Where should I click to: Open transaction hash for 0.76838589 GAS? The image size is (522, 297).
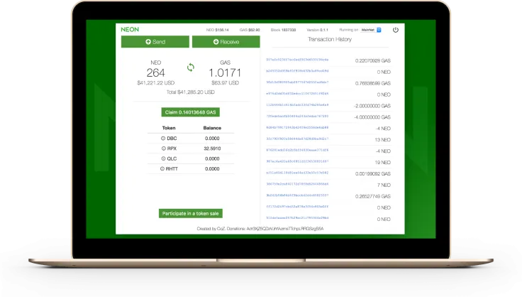coord(297,82)
